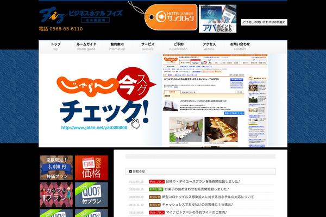Open the アクセス menu item
The height and width of the screenshot is (217, 326).
coord(209,47)
